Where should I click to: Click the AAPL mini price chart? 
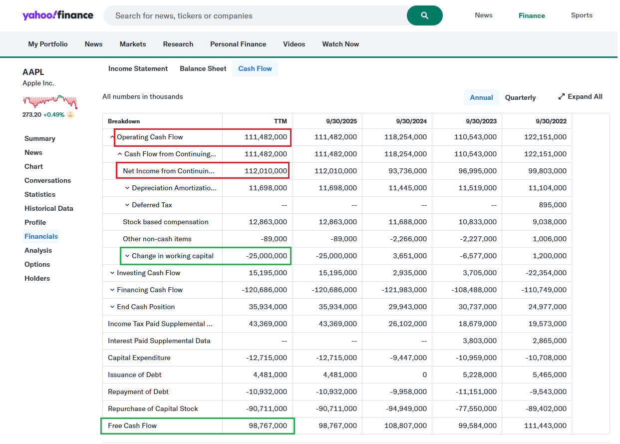[50, 101]
